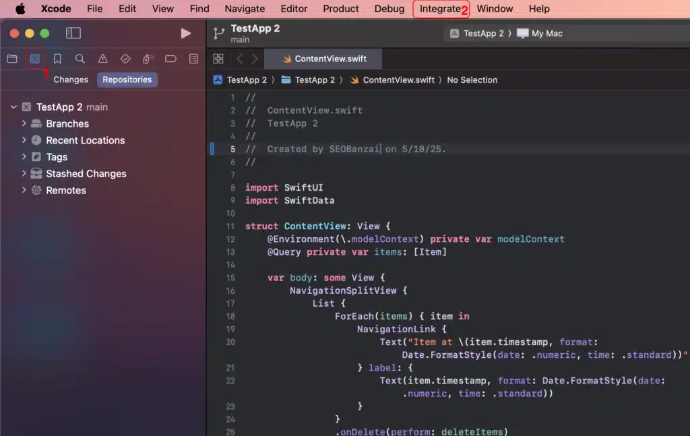Click the Tags icon in repository tree
Screen dimensions: 690x436
[x=36, y=156]
